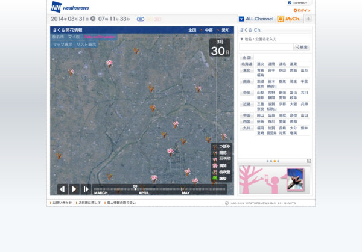Image resolution: width=362 pixels, height=252 pixels.
Task: Open the お問い合わせ footer link
Action: point(61,203)
